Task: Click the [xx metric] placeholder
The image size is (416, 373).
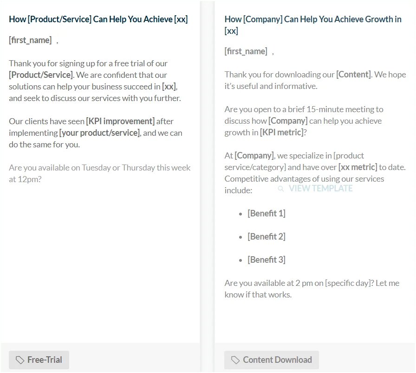Action: [357, 167]
